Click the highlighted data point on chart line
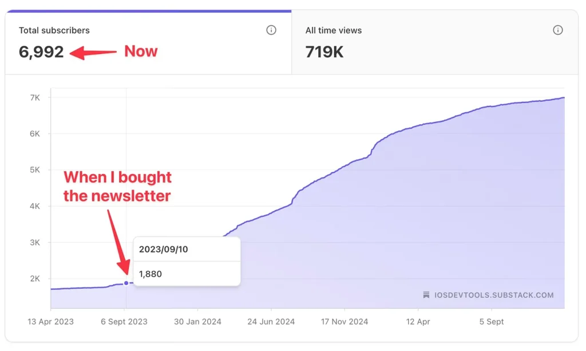 pos(126,283)
